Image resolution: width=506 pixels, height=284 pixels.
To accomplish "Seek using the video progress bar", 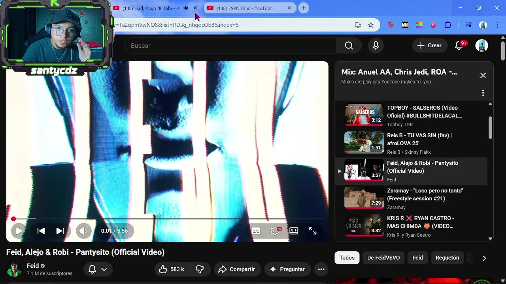I will tap(168, 219).
